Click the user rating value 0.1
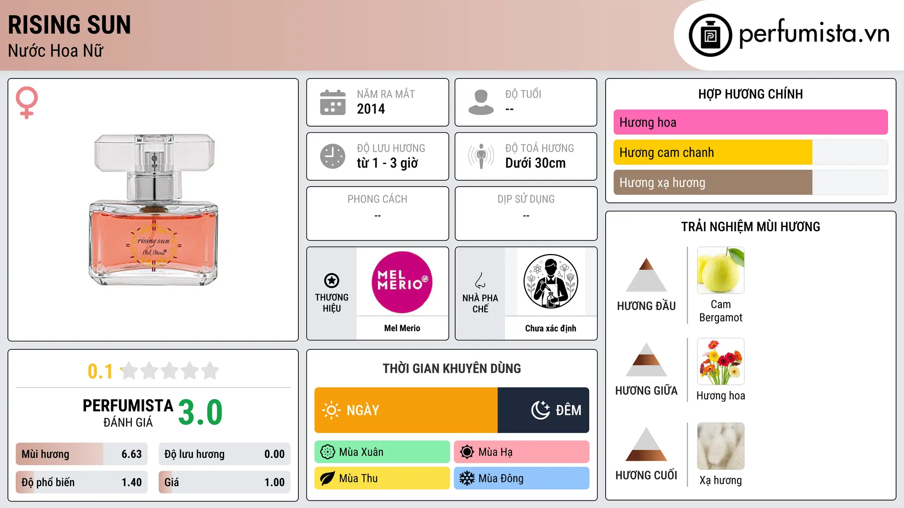This screenshot has width=904, height=508. click(100, 371)
